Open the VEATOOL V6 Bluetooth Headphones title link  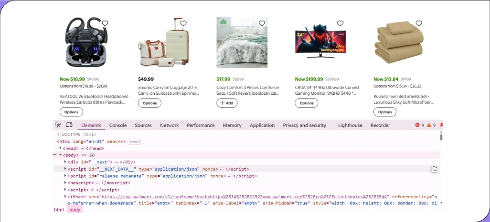tap(94, 99)
